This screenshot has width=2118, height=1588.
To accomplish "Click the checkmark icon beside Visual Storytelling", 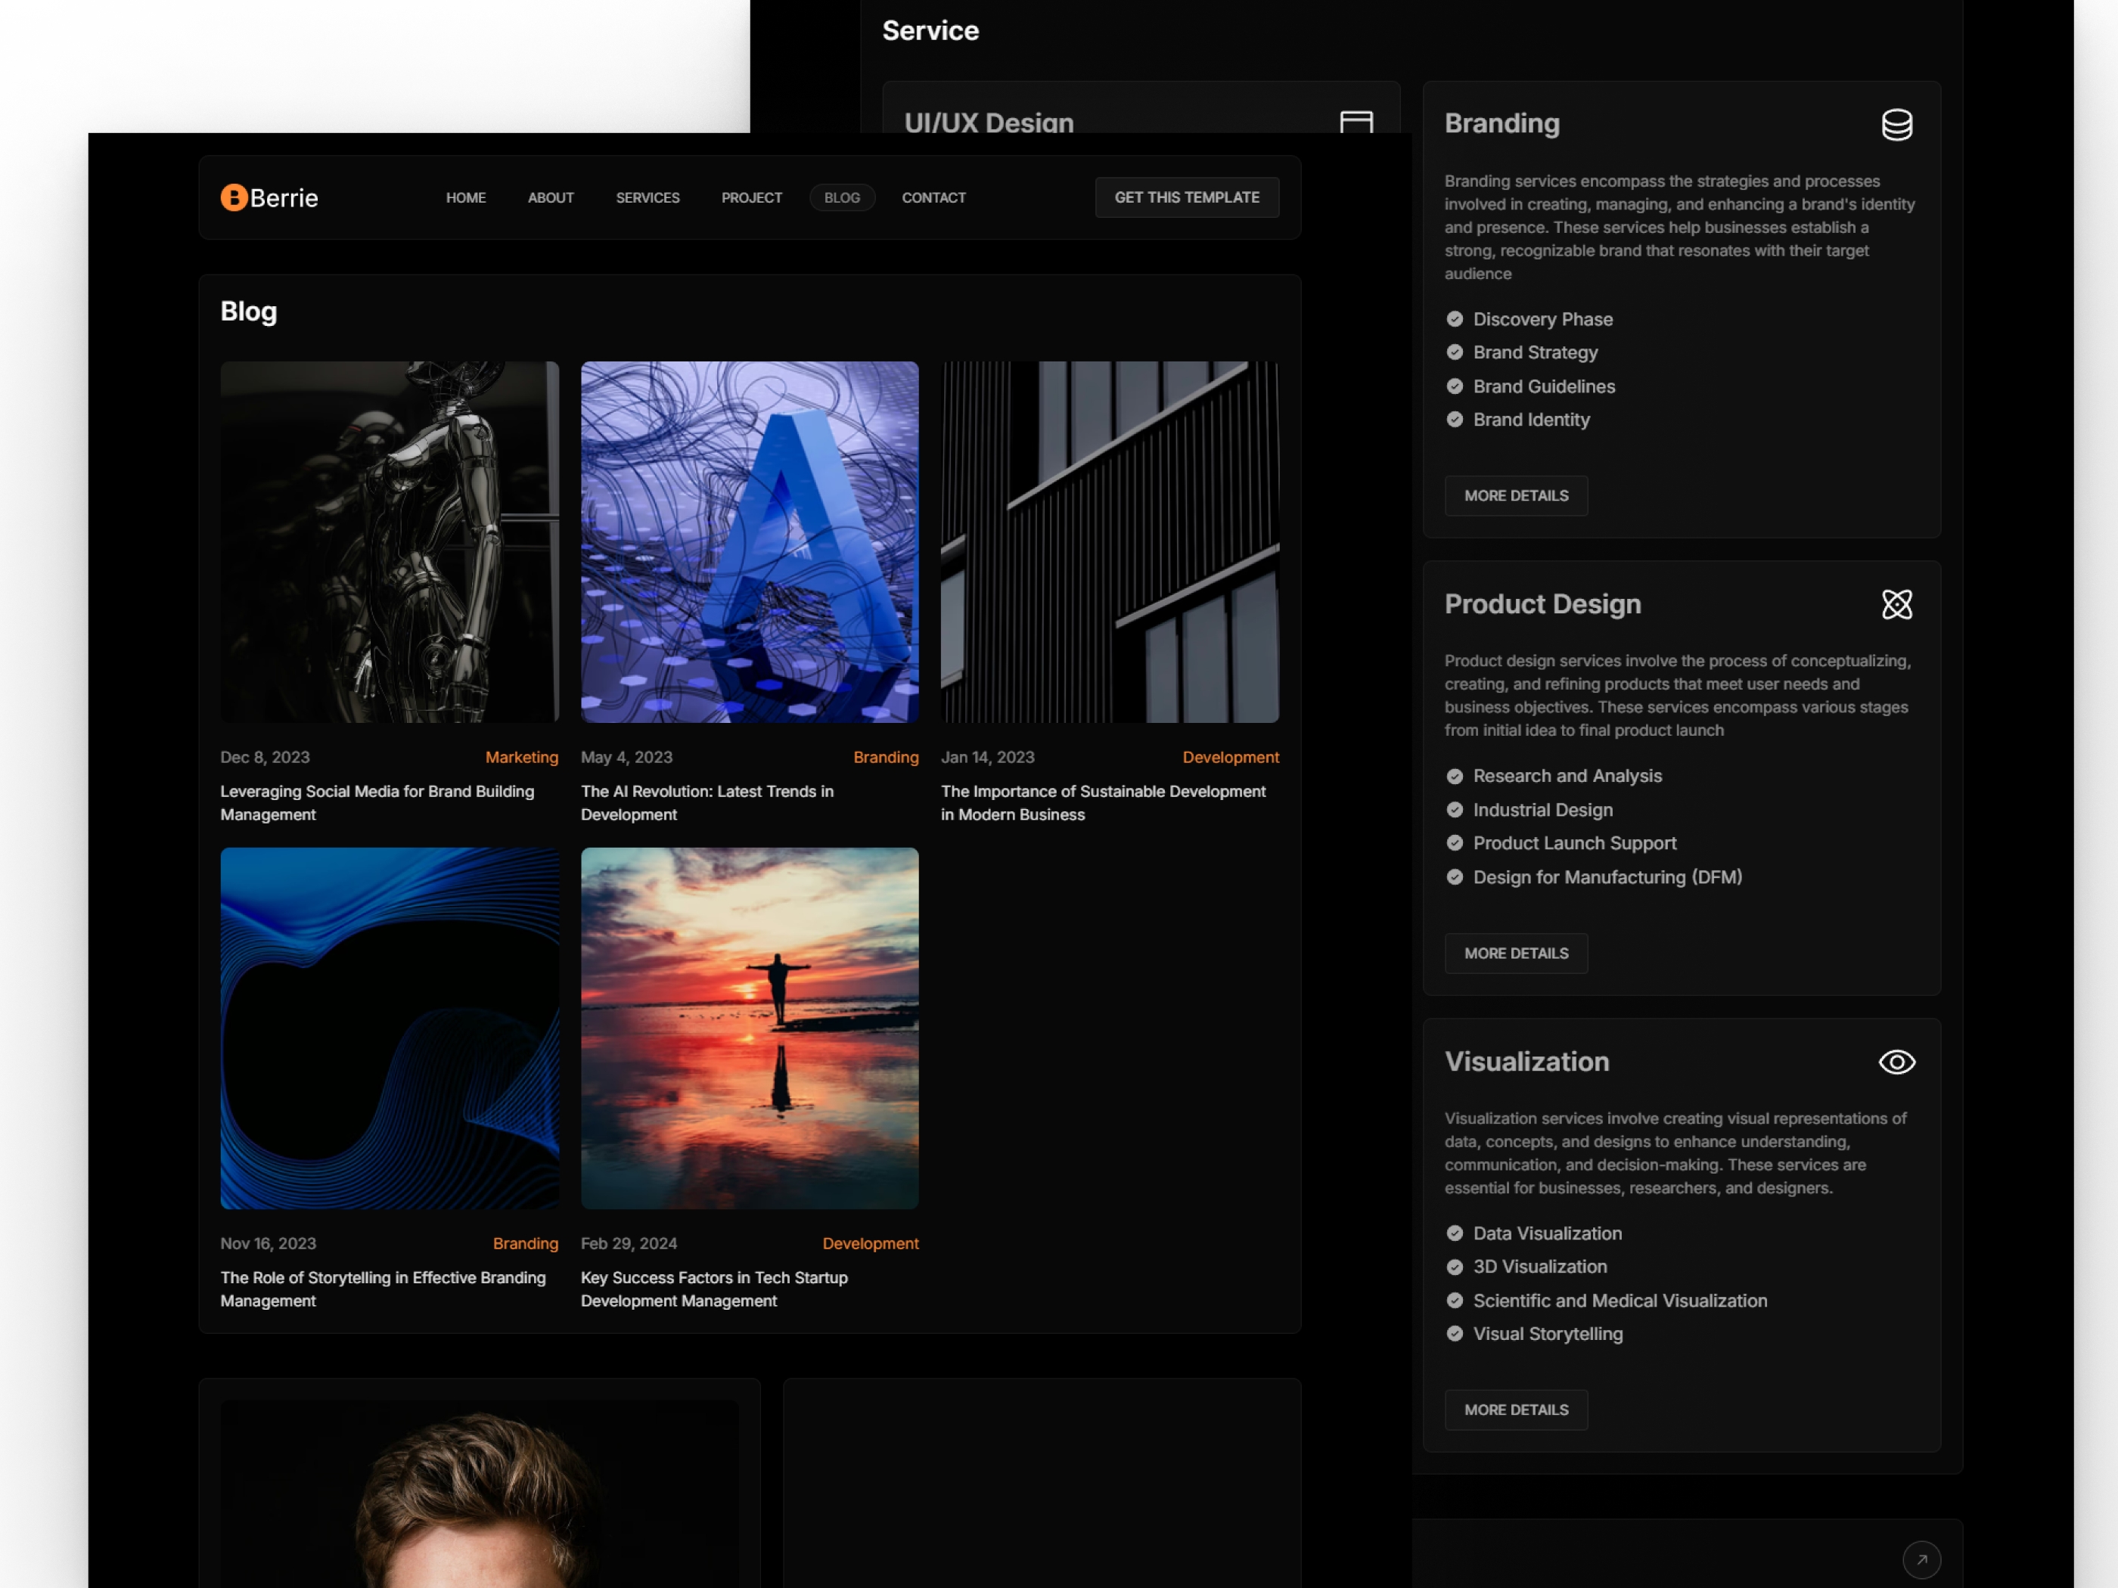I will coord(1455,1332).
